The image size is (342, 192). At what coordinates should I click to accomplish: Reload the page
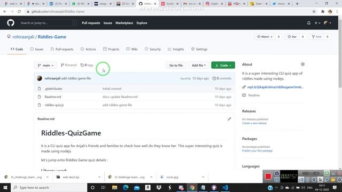click(19, 12)
